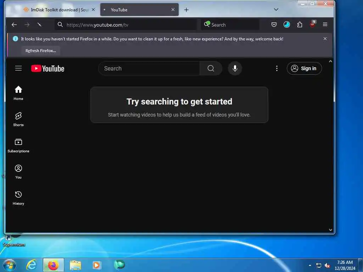The image size is (363, 272).
Task: Click the Firefox forward arrow
Action: 27,24
